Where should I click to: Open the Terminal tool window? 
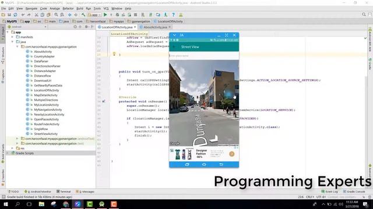64,192
